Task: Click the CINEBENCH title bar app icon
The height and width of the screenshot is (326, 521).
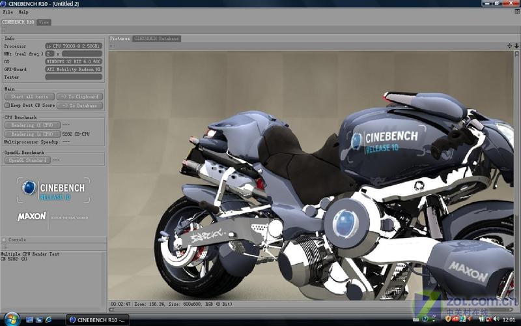Action: (3, 4)
